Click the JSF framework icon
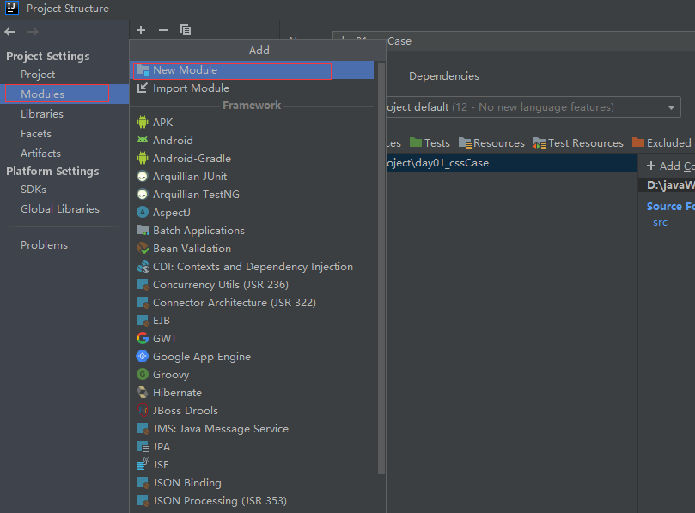Image resolution: width=695 pixels, height=513 pixels. (x=143, y=464)
